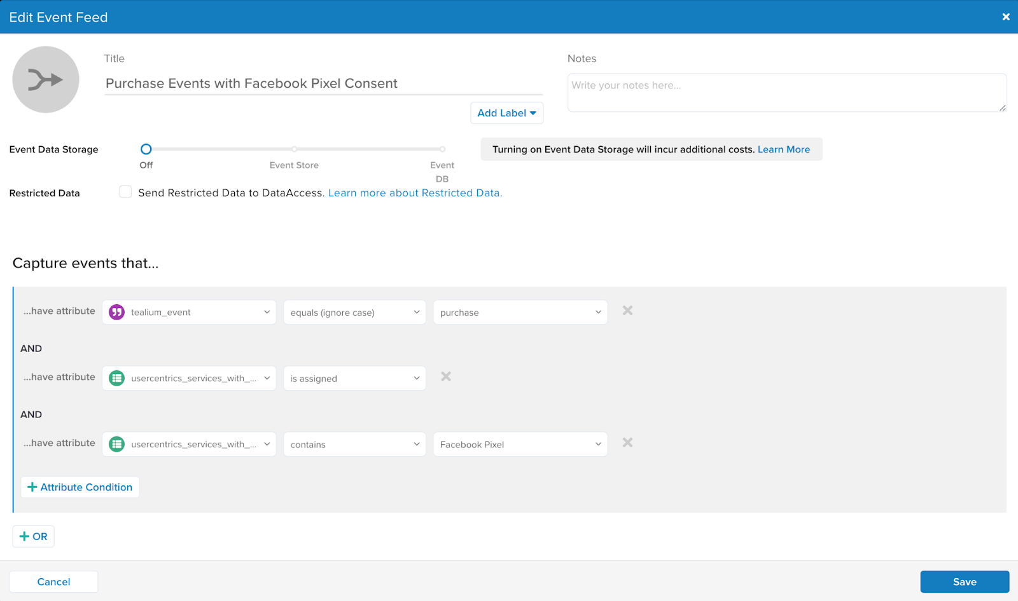The image size is (1018, 601).
Task: Open the Add Label dropdown
Action: click(506, 113)
